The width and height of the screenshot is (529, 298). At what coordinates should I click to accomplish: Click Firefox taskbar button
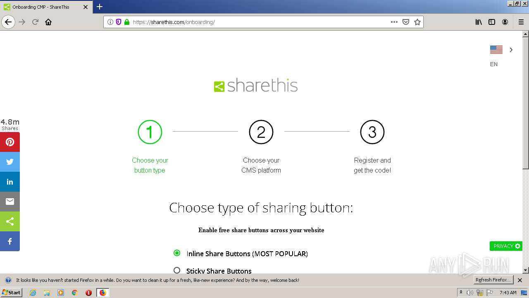(x=102, y=293)
